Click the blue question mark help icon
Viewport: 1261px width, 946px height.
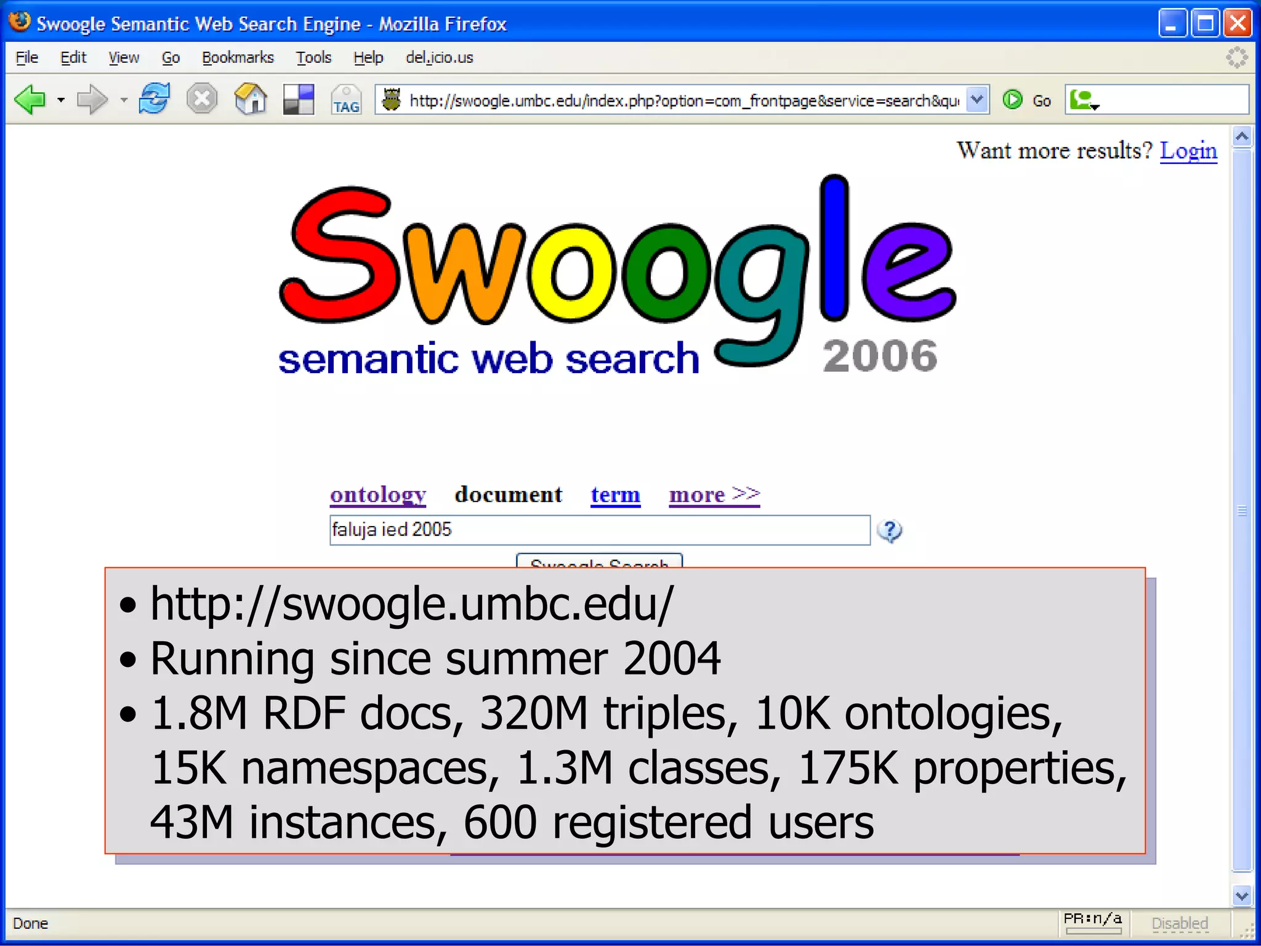pyautogui.click(x=889, y=530)
